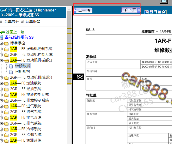Click folder icon of 1AR—FE 冷却系统
This screenshot has width=172, height=144.
6,129
